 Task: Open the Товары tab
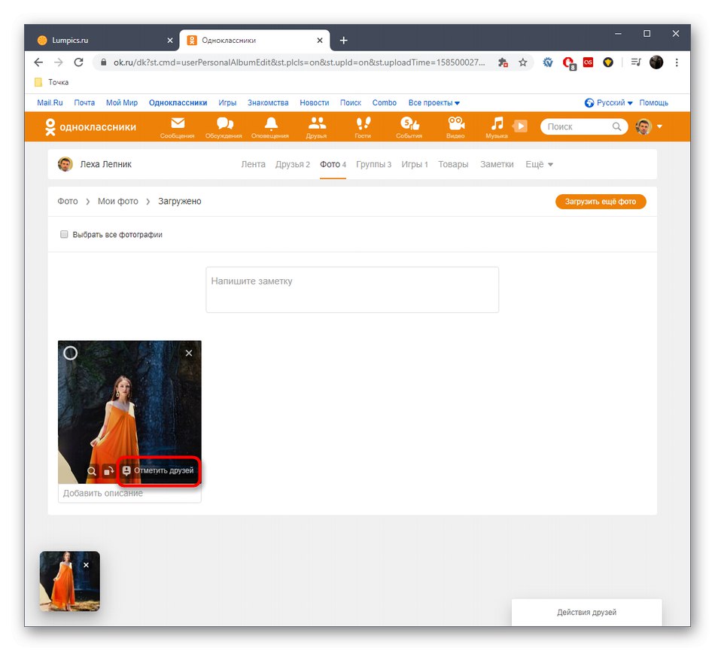[453, 165]
